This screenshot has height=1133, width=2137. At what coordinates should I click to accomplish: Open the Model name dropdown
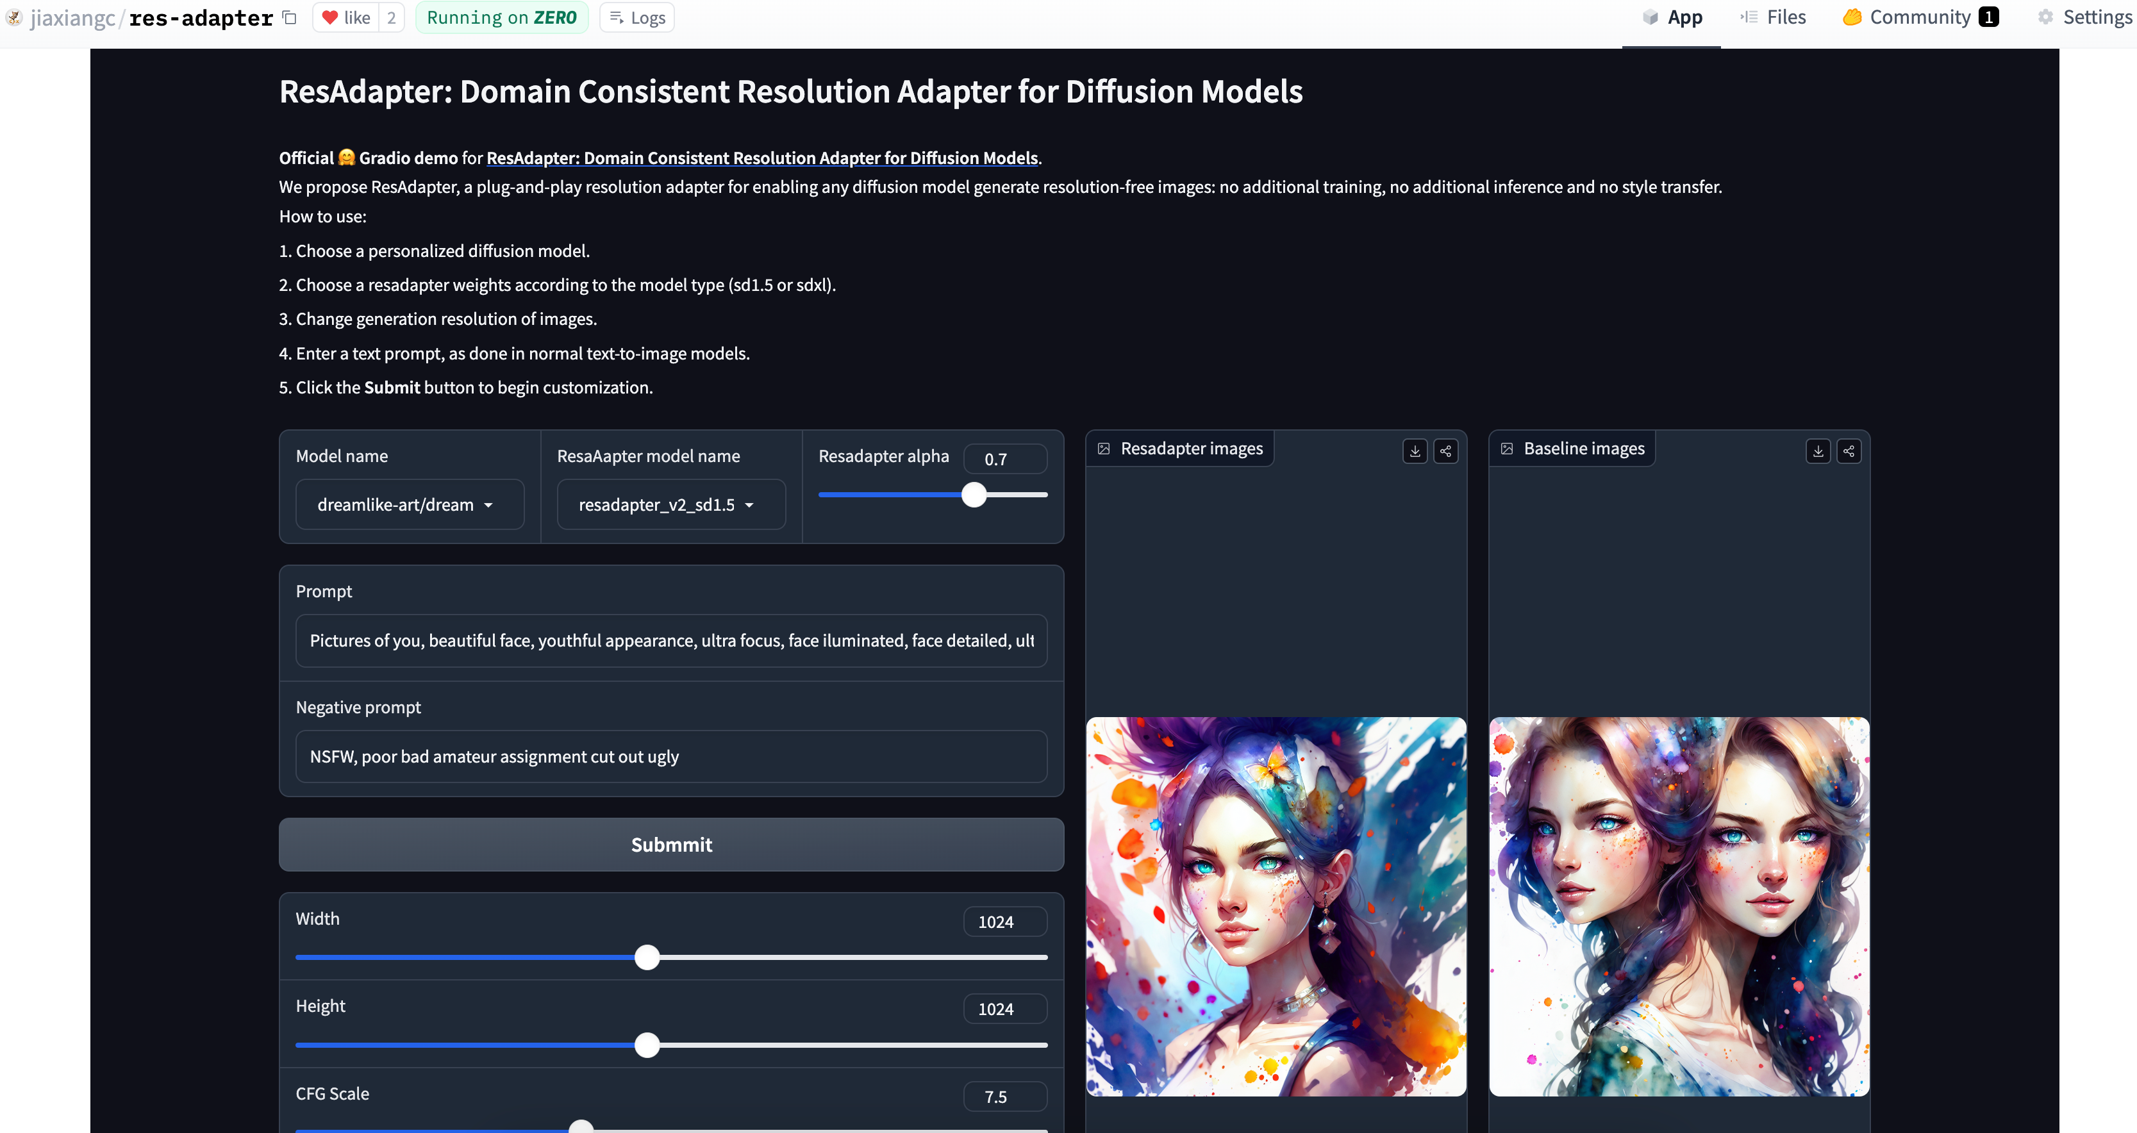[x=409, y=504]
